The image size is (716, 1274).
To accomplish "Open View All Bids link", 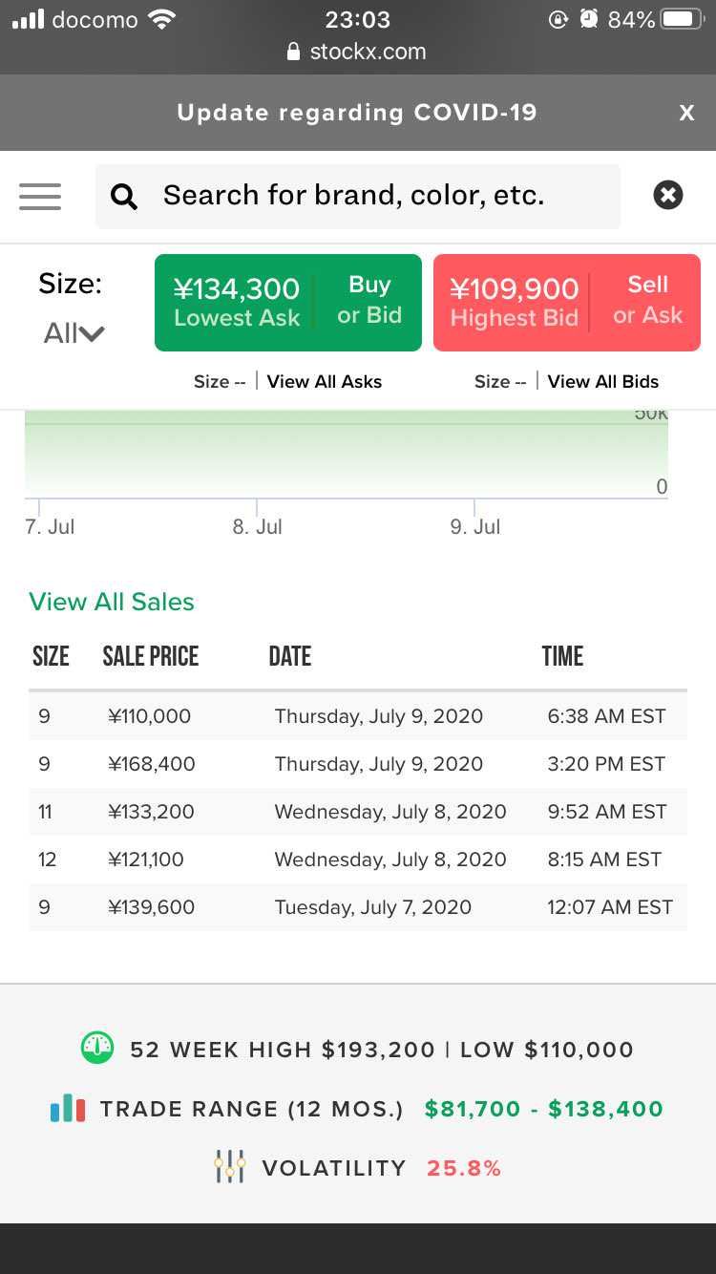I will [x=603, y=381].
